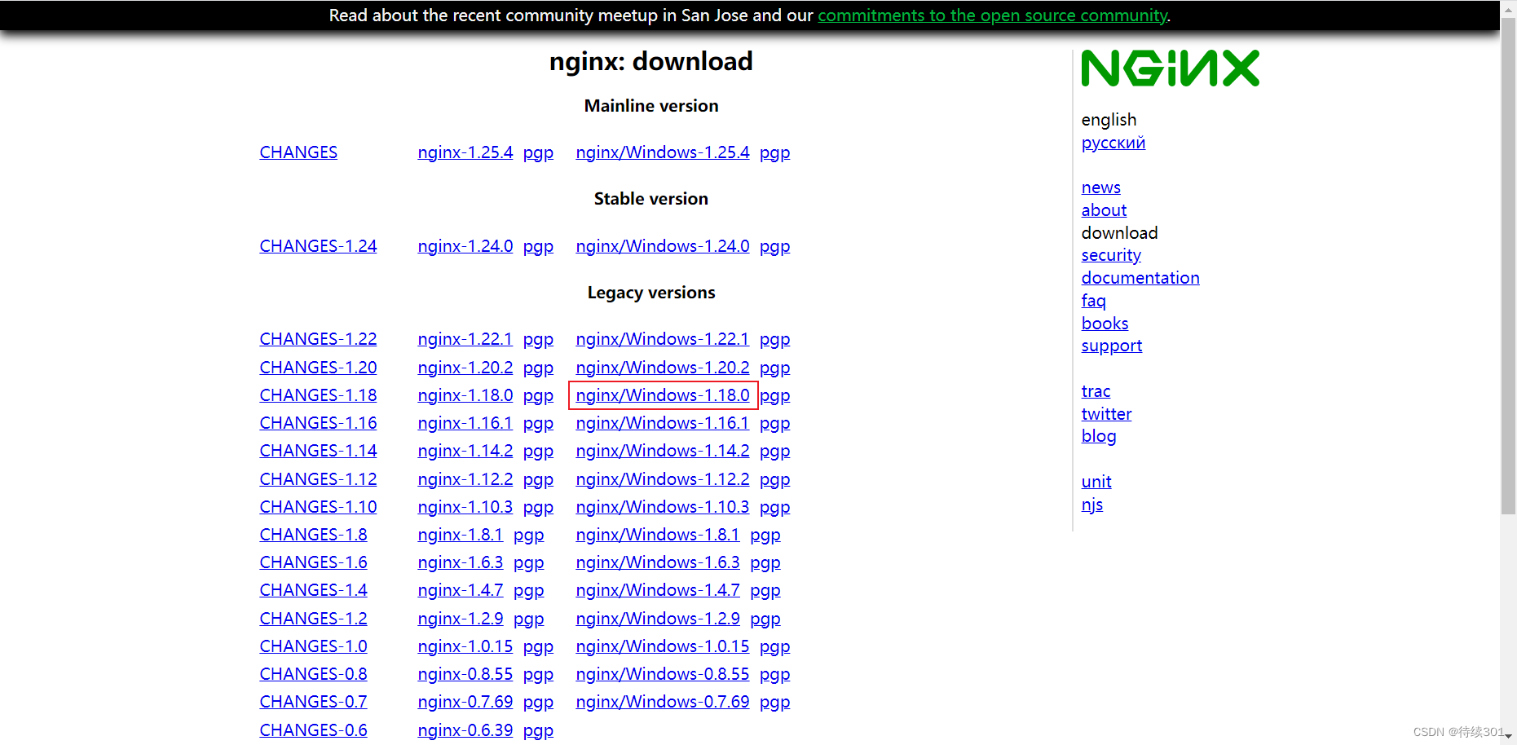This screenshot has width=1517, height=745.
Task: Download nginx/Windows-1.8.1
Action: click(x=658, y=535)
